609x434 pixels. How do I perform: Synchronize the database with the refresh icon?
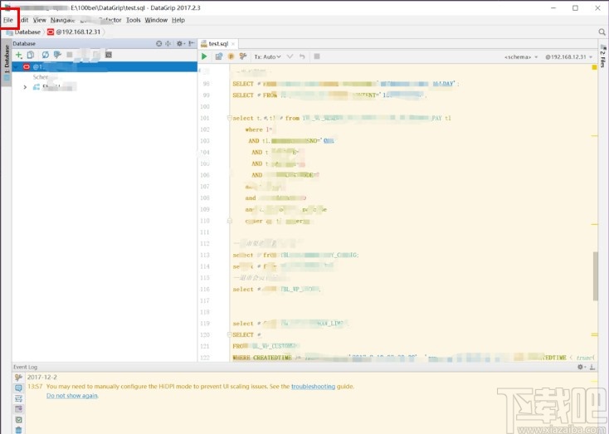tap(46, 55)
